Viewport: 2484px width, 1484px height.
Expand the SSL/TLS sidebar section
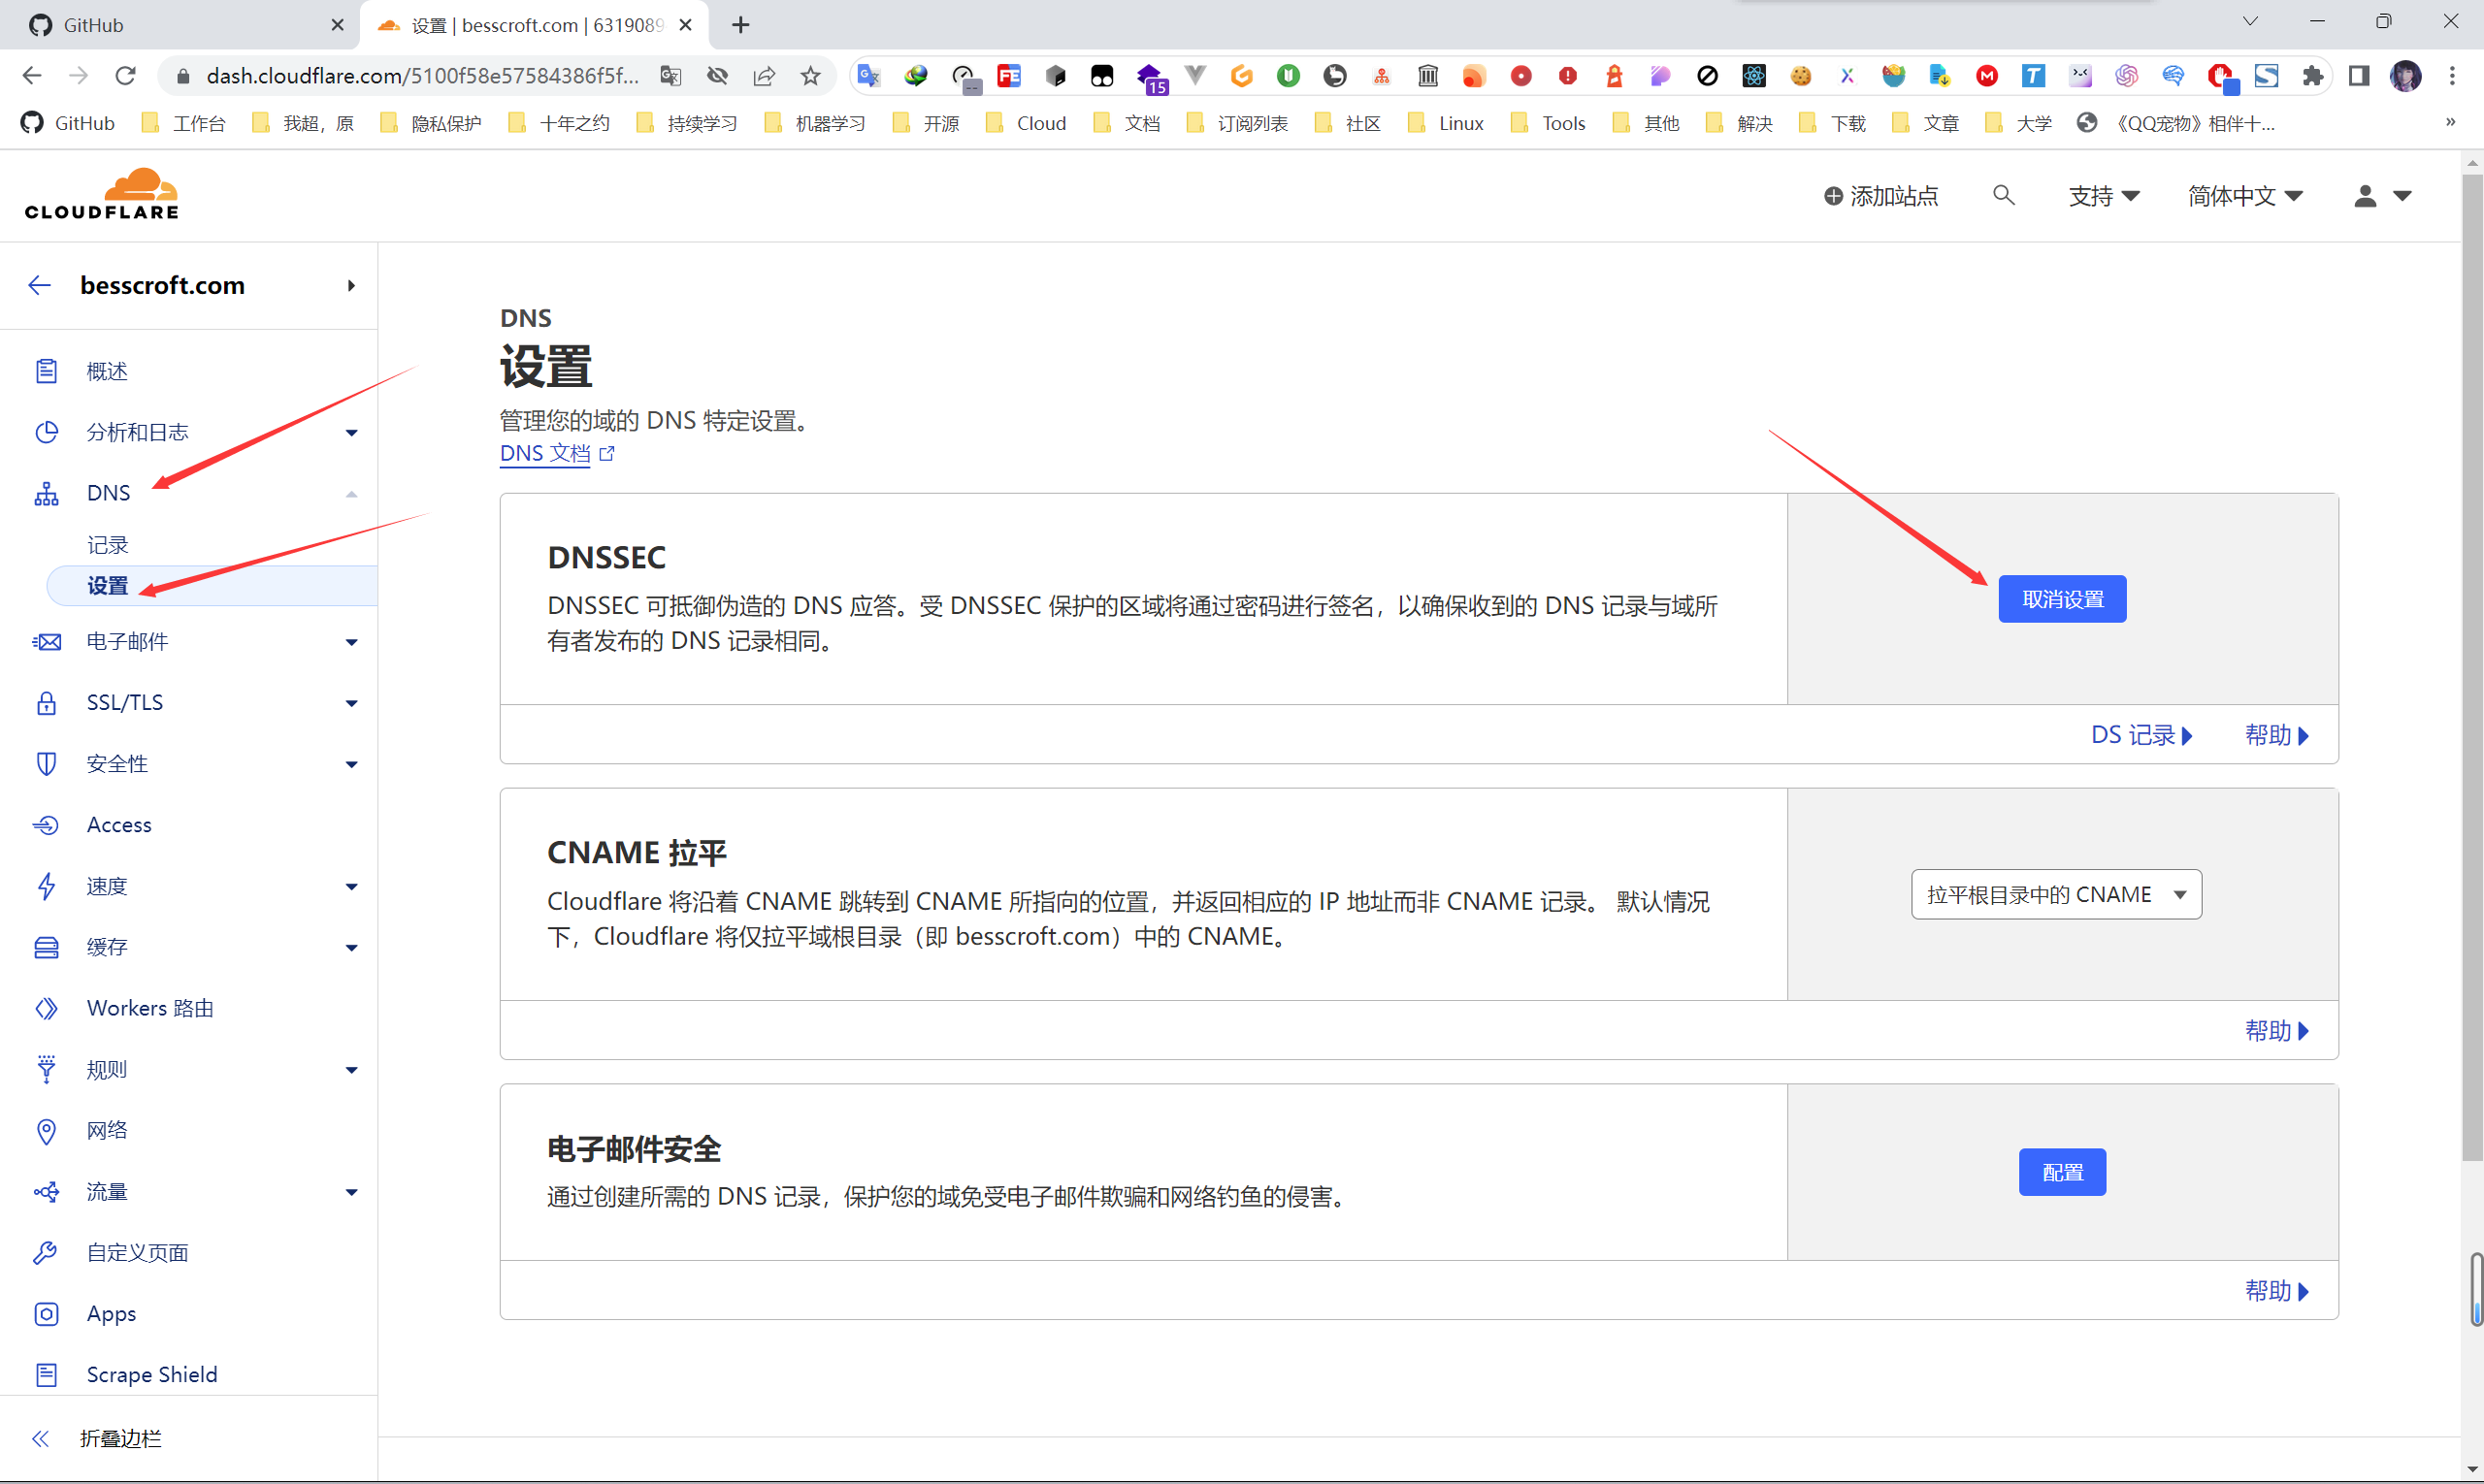[x=351, y=703]
